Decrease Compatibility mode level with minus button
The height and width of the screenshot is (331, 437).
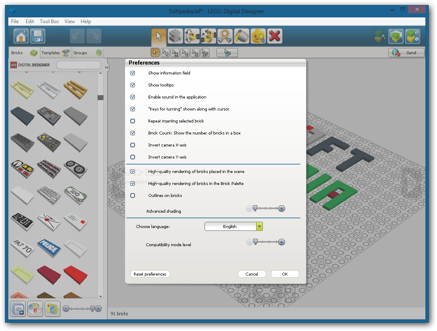(x=250, y=242)
